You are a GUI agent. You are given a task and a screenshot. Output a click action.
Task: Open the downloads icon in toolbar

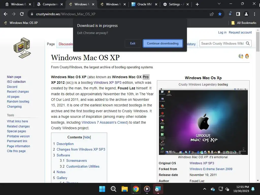(x=230, y=14)
